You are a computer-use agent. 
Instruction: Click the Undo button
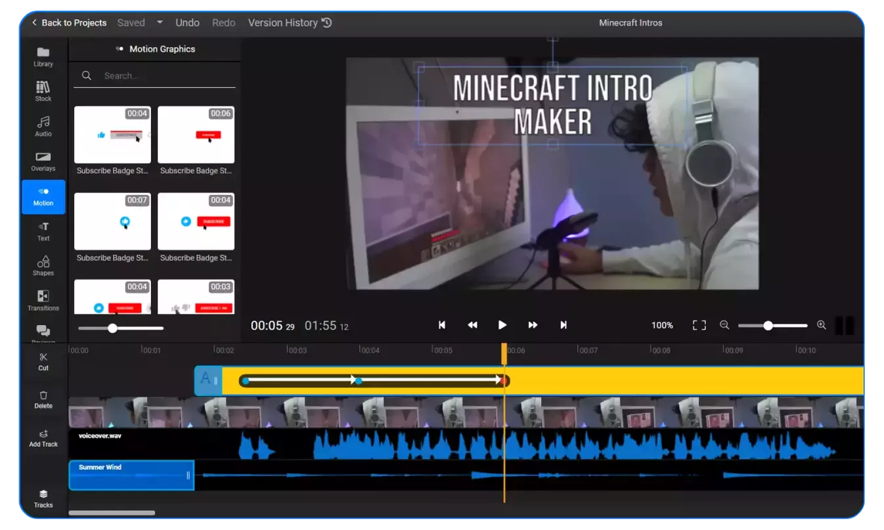tap(187, 22)
